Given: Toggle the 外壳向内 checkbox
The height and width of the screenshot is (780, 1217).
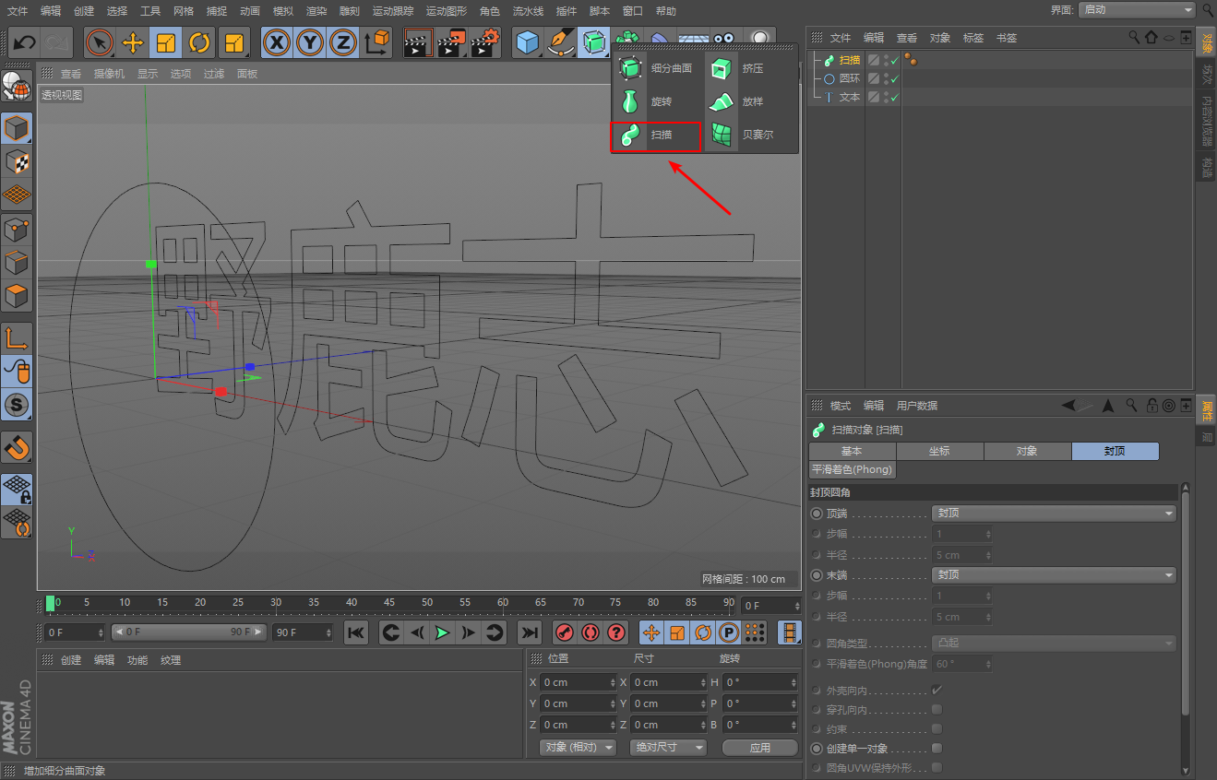Looking at the screenshot, I should [x=937, y=691].
